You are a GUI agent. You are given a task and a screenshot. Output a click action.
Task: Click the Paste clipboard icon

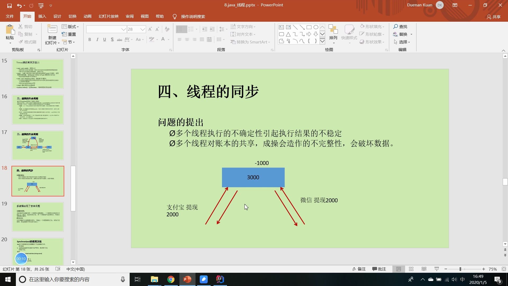pos(10,30)
